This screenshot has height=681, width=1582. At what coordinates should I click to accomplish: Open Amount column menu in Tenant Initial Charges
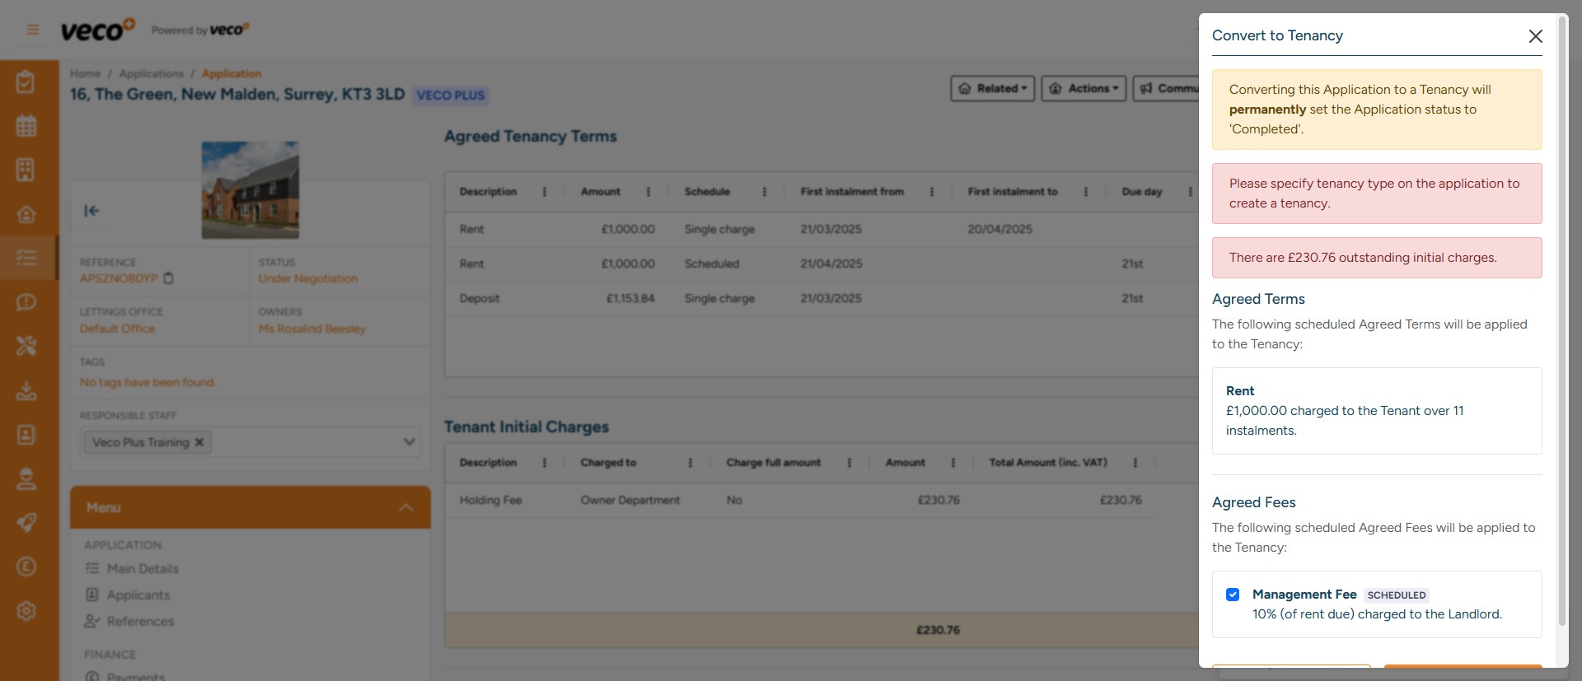[x=953, y=463]
